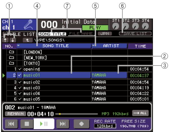Viewport: 169px width, 132px height.
Task: Open the TOKYO folder icon
Action: pos(11,63)
